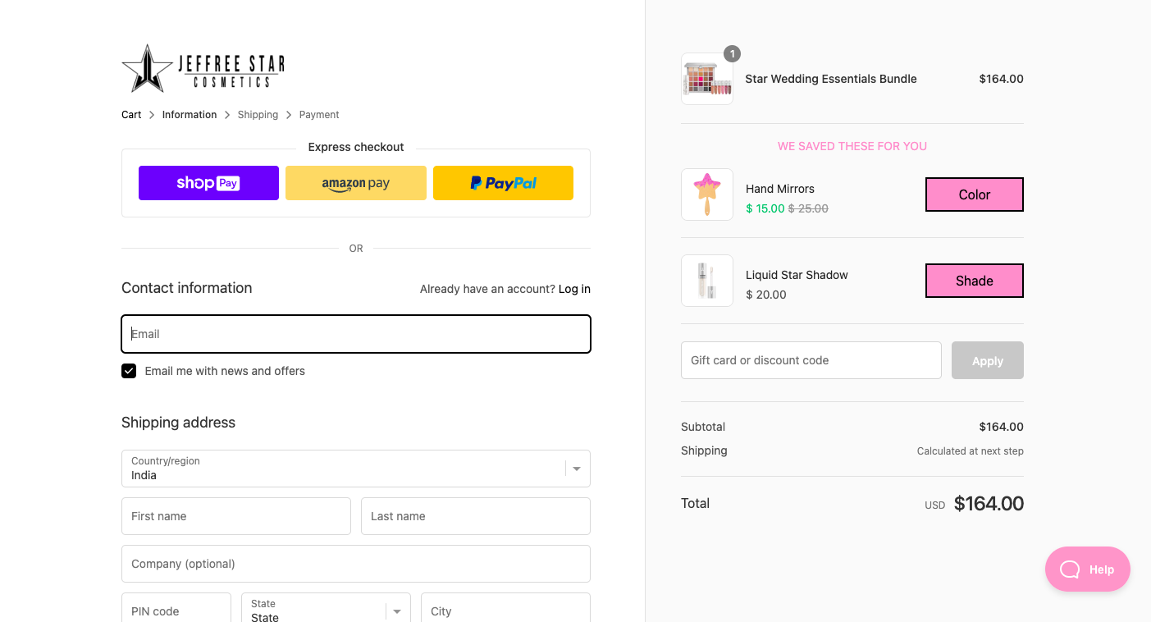The height and width of the screenshot is (622, 1151).
Task: Select Amazon Pay express checkout
Action: 355,182
